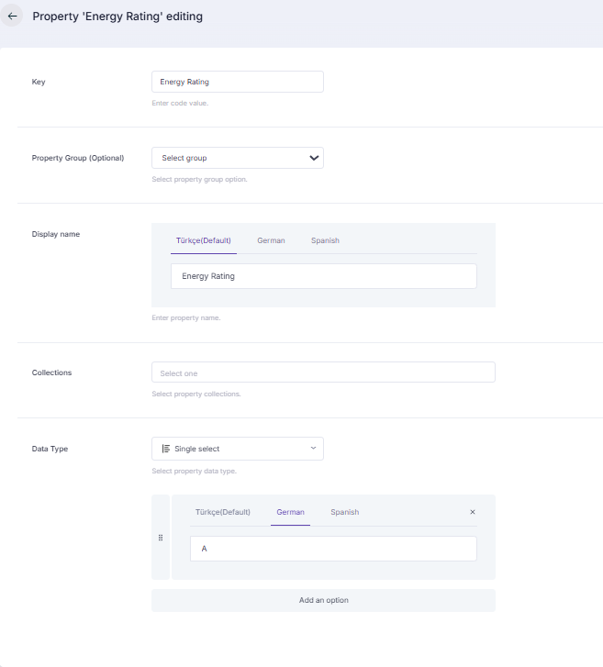
Task: Click the 'Select property collections.' hint
Action: point(196,394)
